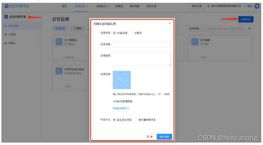
Task: Close the create-app dialog with X
Action: pos(170,23)
